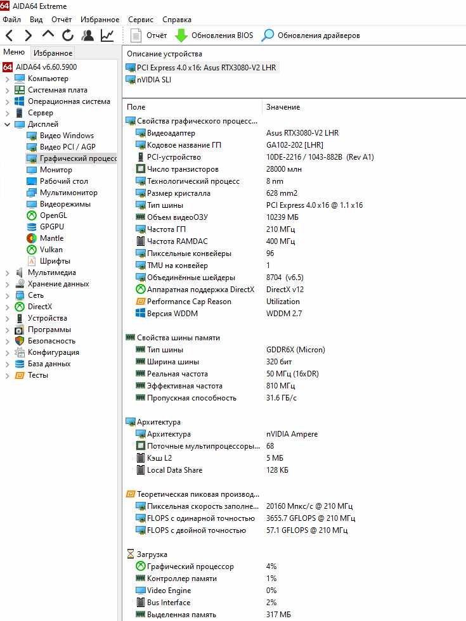Open the Справка menu

(x=177, y=20)
